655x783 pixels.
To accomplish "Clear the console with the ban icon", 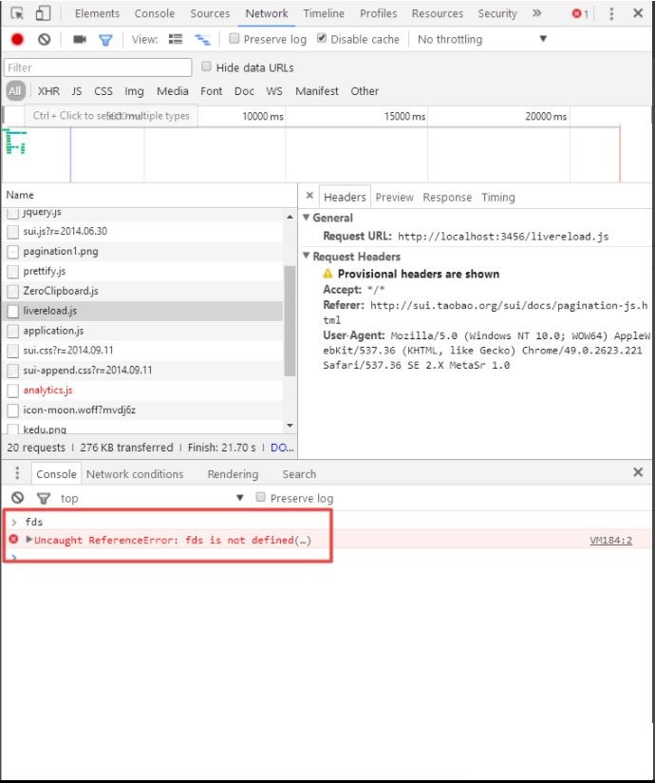I will tap(17, 498).
